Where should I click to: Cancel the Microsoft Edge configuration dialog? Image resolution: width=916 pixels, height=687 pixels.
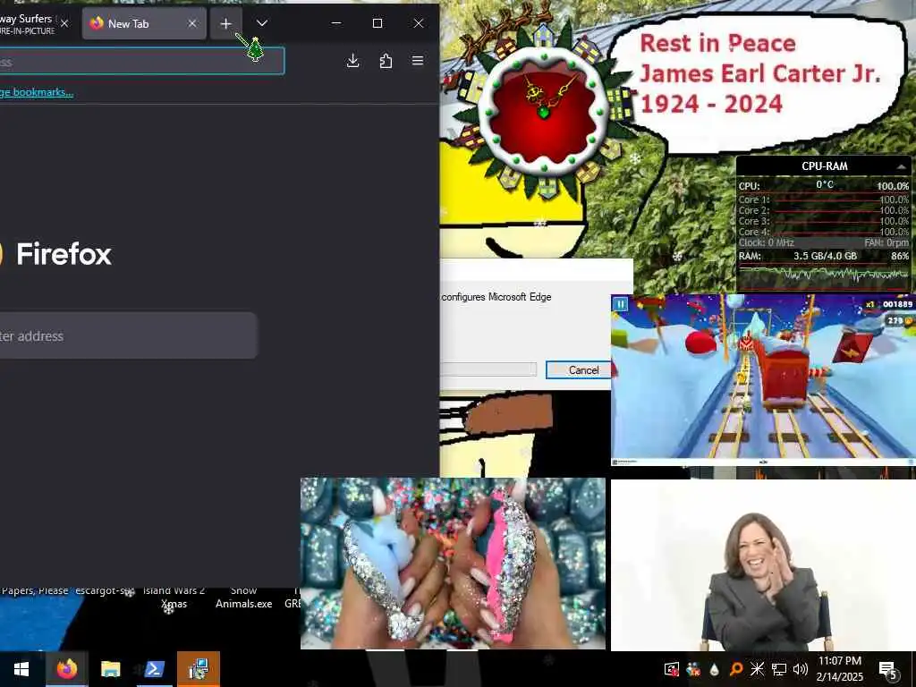click(579, 369)
